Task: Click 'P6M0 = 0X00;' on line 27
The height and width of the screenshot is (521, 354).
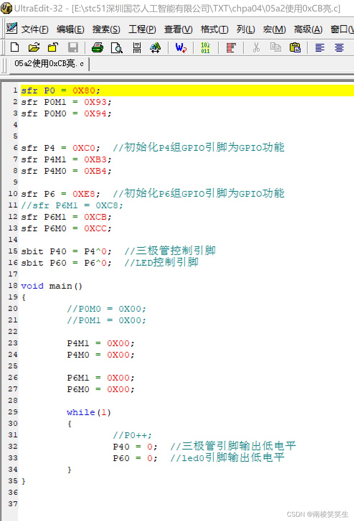Action: (x=101, y=389)
